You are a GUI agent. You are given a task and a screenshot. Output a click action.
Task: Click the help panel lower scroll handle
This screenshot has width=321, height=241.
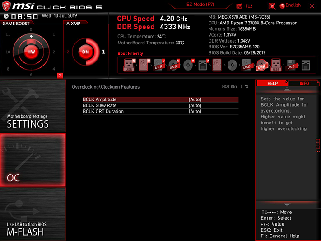287,204
